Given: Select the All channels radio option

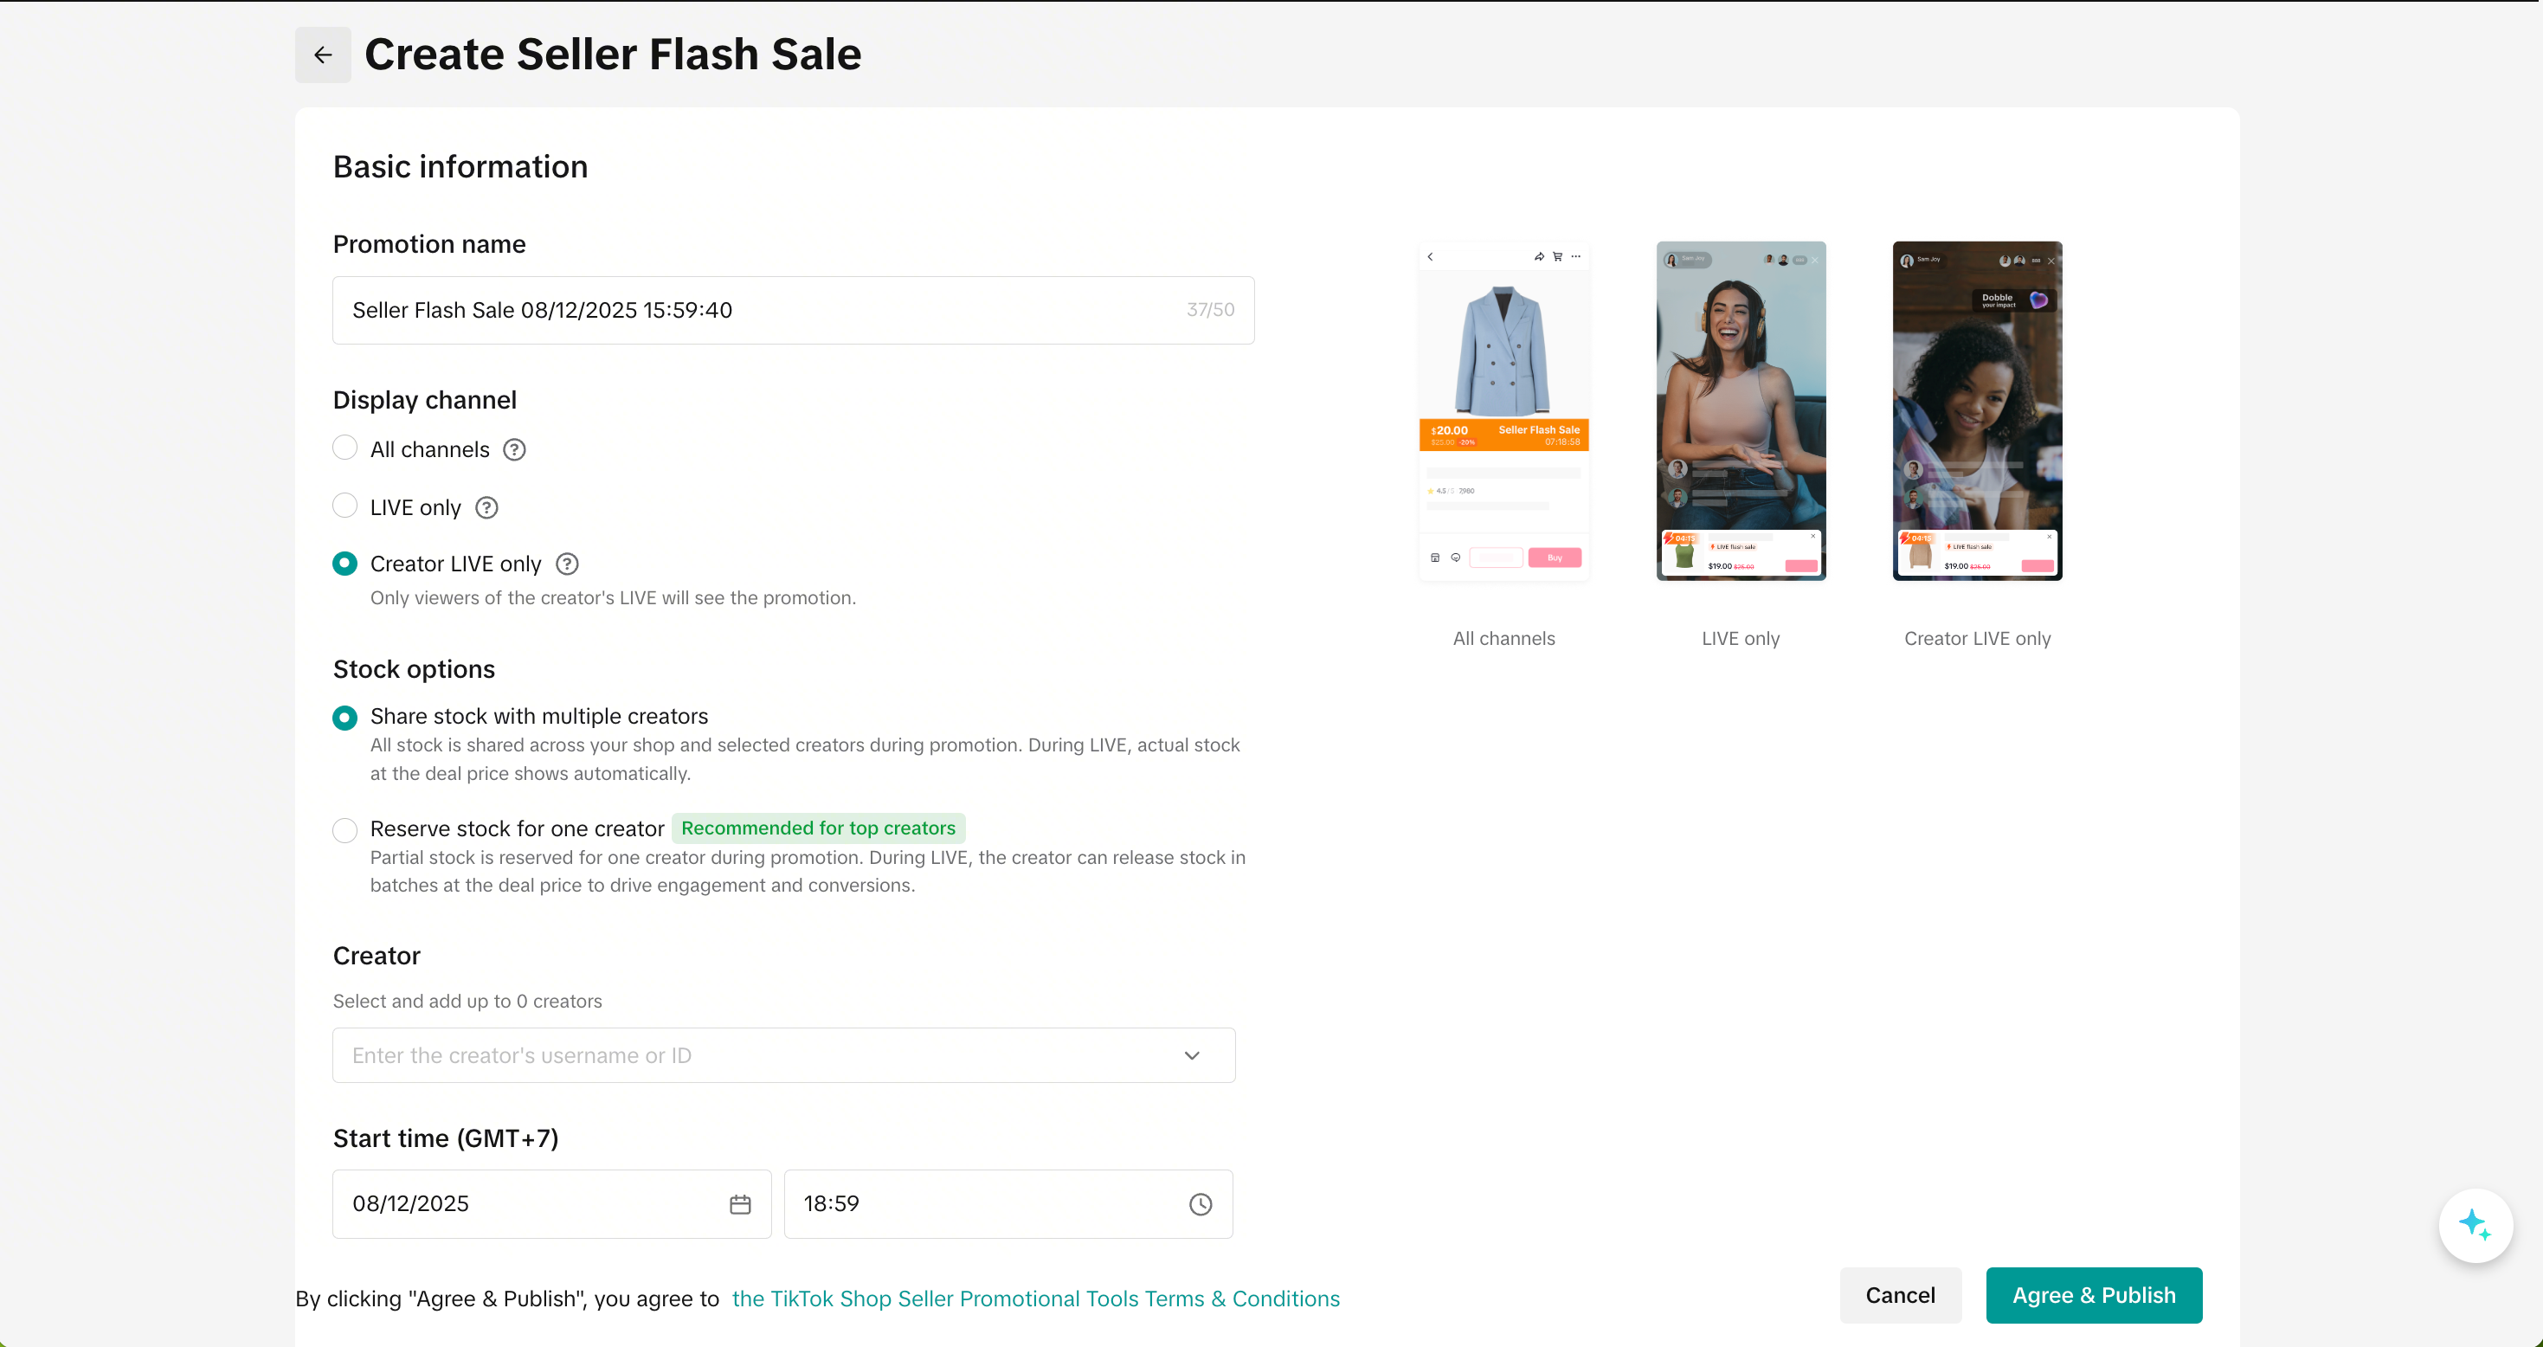Looking at the screenshot, I should point(344,448).
